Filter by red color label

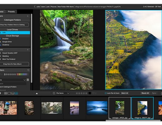(17, 74)
